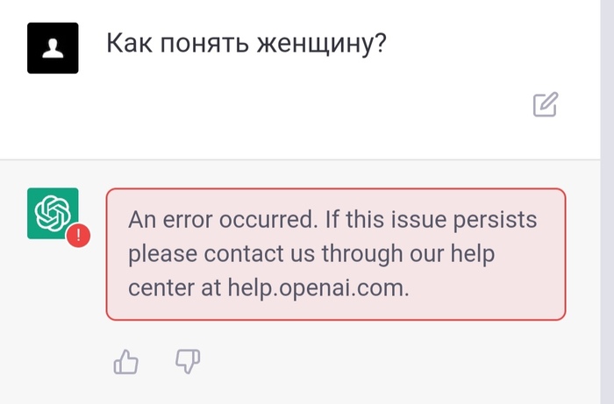Click the green ChatGPT logo avatar

[53, 213]
